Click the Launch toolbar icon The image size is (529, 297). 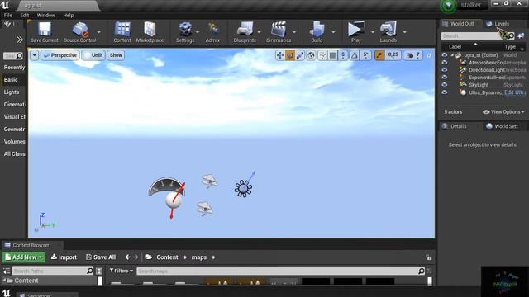pos(388,32)
